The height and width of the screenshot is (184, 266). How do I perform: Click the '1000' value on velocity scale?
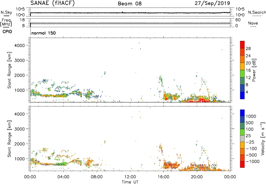(x=251, y=116)
